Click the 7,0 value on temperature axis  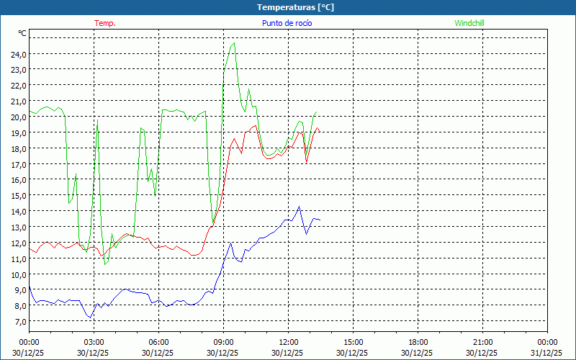point(19,322)
